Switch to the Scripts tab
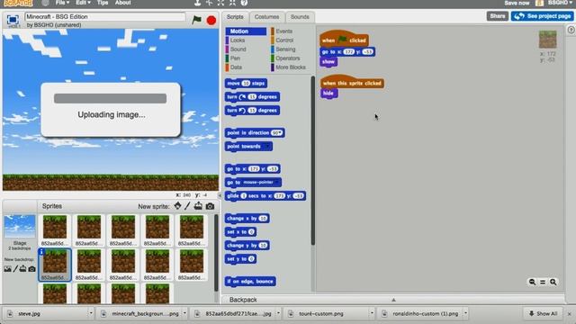576x324 pixels. click(235, 17)
